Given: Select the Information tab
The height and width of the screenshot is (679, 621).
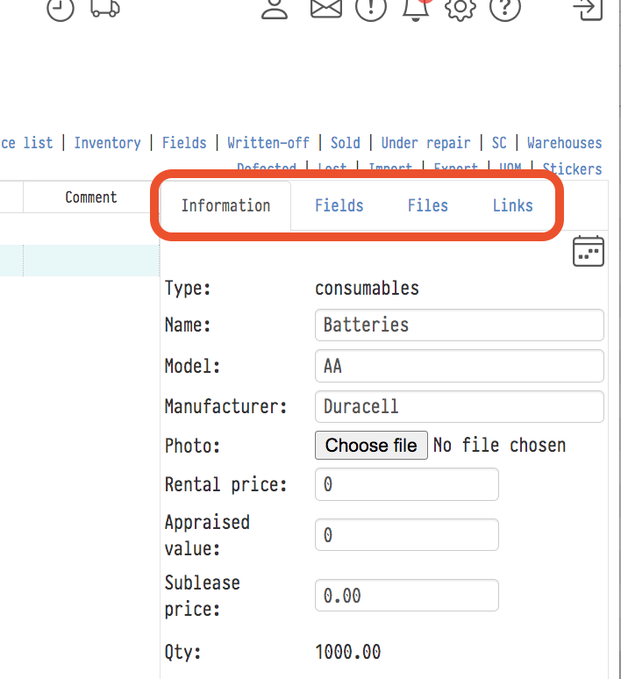Looking at the screenshot, I should (x=225, y=206).
